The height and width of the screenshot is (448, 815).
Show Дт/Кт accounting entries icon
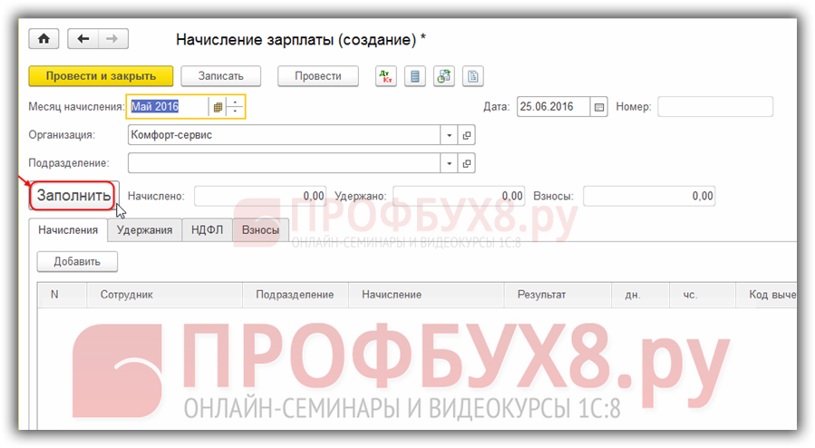point(385,76)
